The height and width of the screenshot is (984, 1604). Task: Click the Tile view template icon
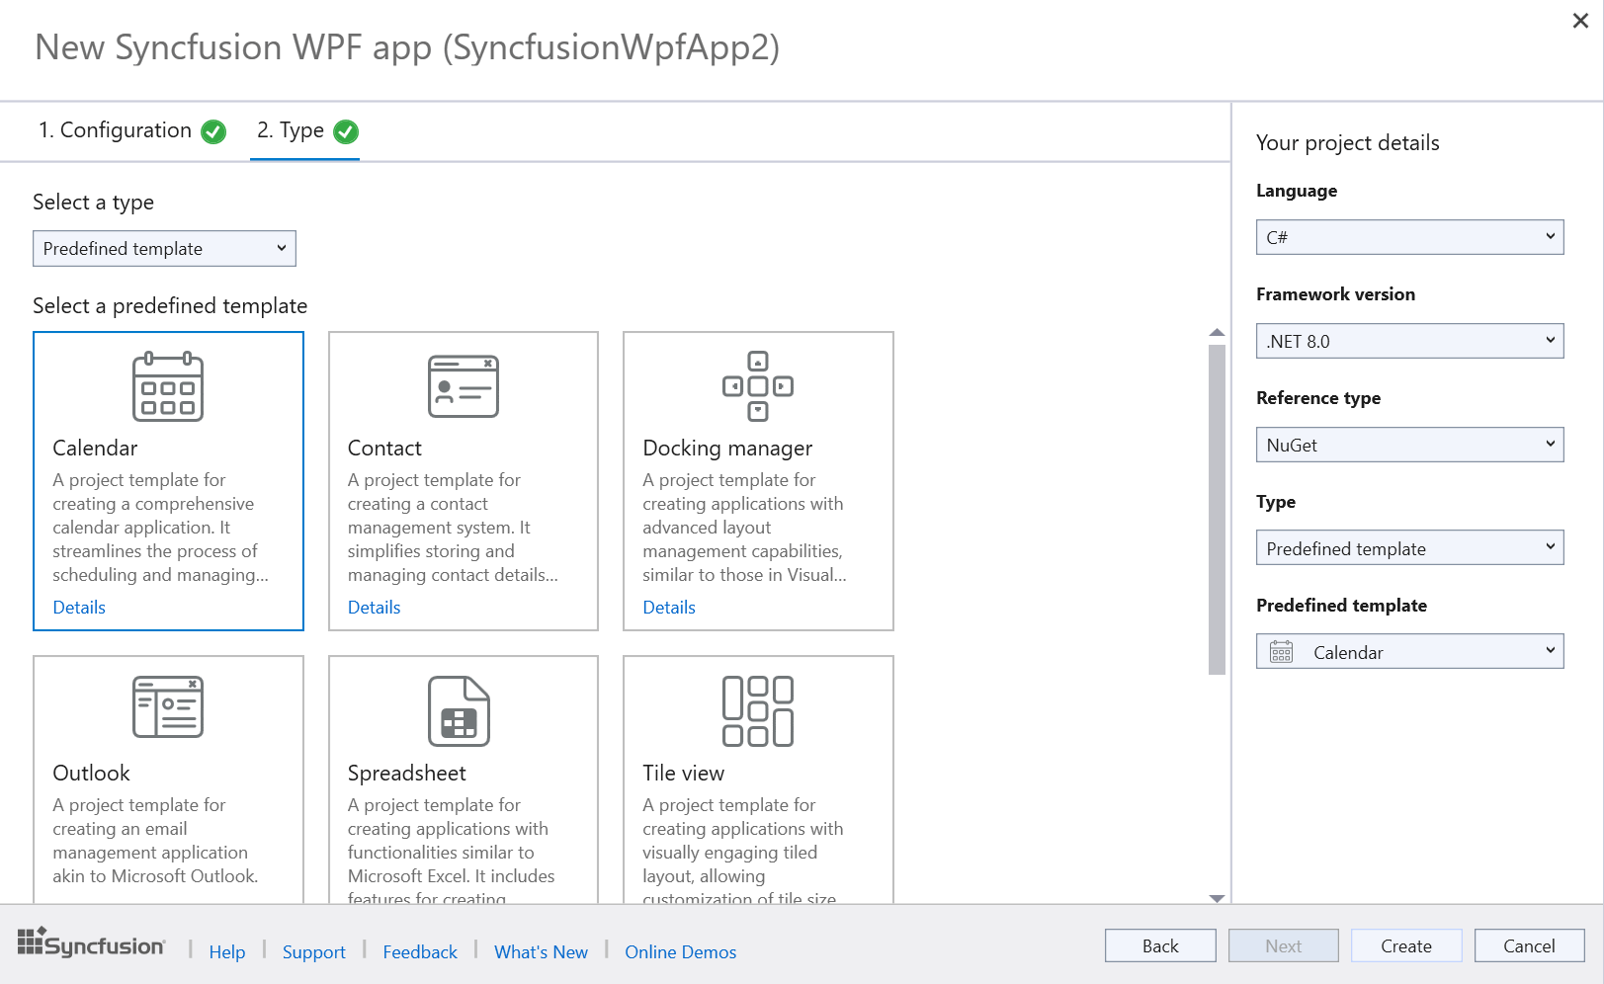758,710
